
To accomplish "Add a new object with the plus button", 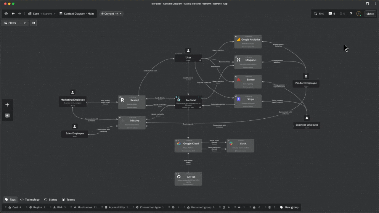I will pos(7,104).
